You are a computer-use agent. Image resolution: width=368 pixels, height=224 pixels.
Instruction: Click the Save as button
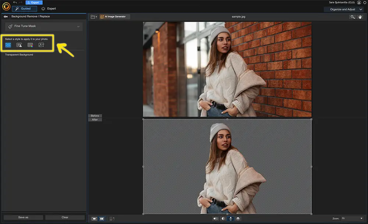[23, 217]
